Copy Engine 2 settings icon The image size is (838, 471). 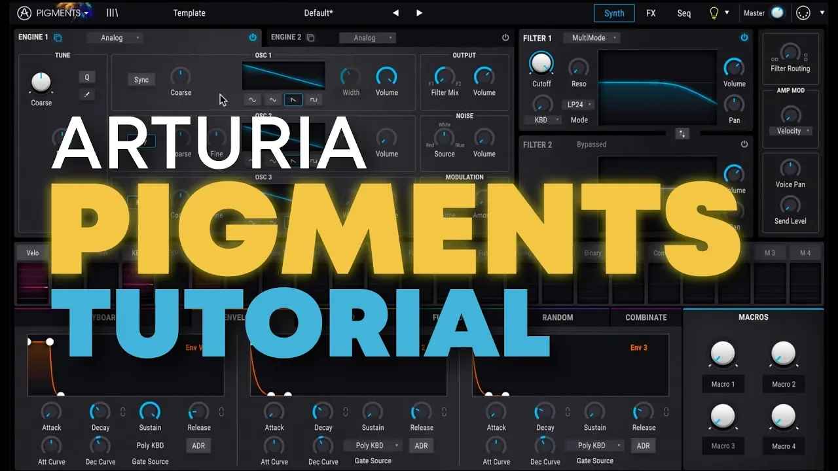click(310, 38)
